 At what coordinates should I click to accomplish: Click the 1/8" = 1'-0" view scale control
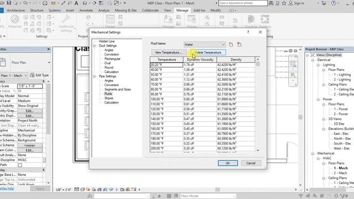[64, 190]
